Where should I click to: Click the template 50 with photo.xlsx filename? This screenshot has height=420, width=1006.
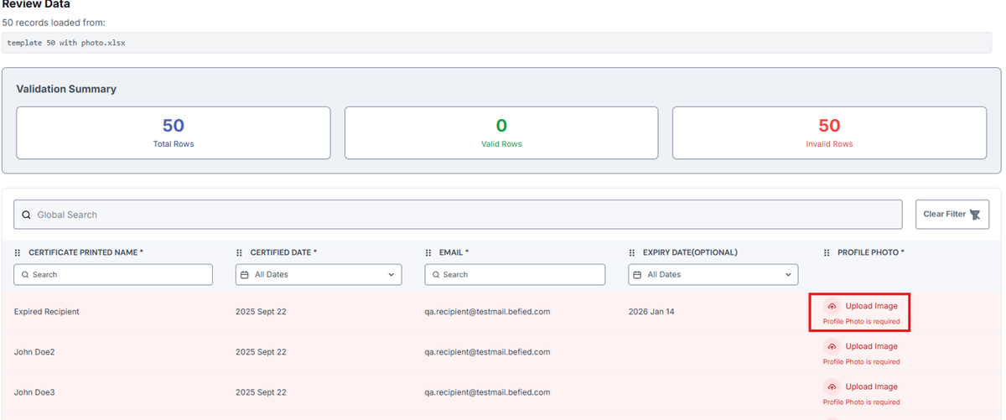(x=66, y=43)
